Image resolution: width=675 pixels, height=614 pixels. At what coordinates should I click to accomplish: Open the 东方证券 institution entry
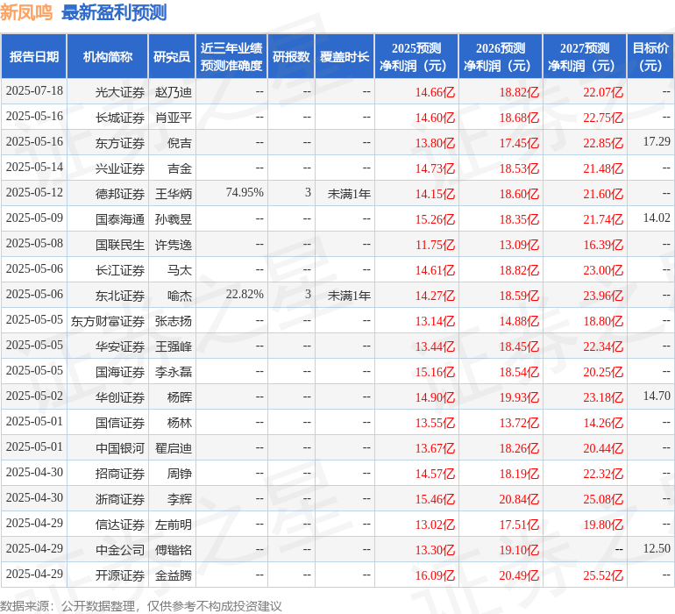coord(120,143)
